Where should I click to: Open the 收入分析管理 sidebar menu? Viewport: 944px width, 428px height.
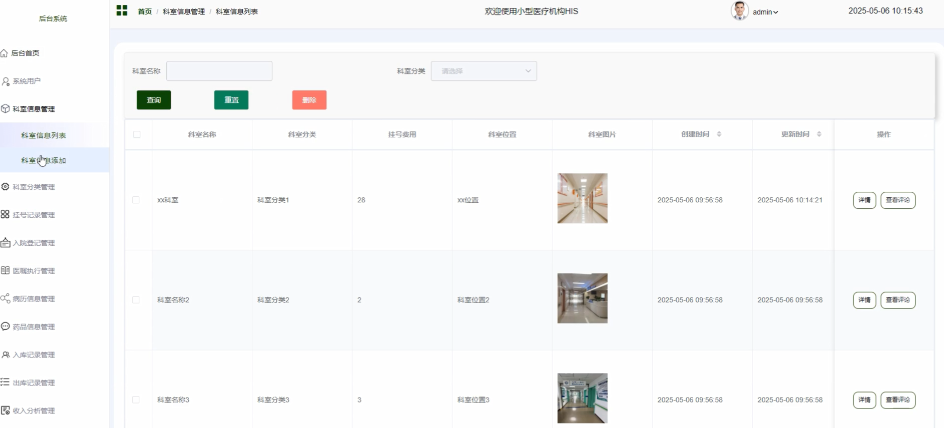click(33, 411)
